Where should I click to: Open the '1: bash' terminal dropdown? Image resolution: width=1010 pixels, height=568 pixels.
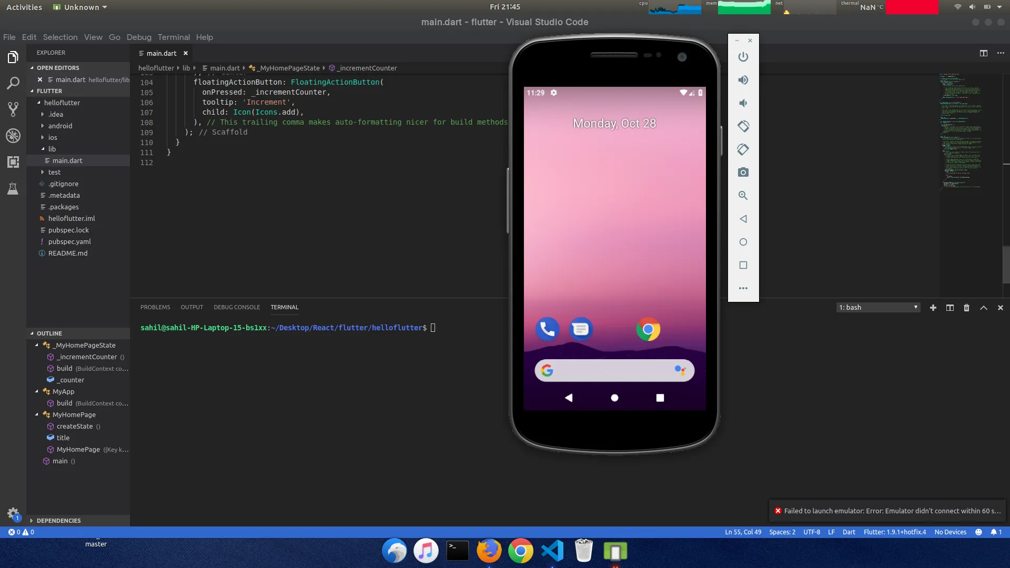pyautogui.click(x=878, y=308)
